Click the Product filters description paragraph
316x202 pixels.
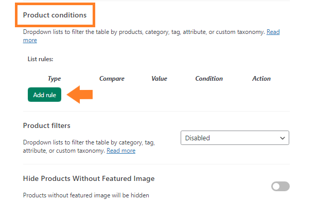[89, 146]
